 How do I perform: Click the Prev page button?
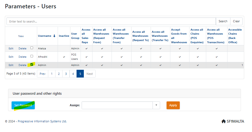tap(43, 74)
